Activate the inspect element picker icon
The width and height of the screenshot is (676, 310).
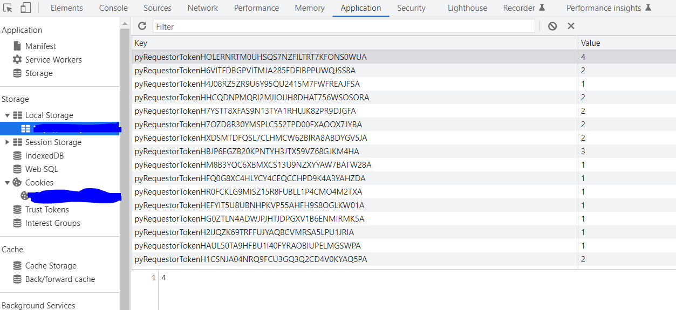8,8
